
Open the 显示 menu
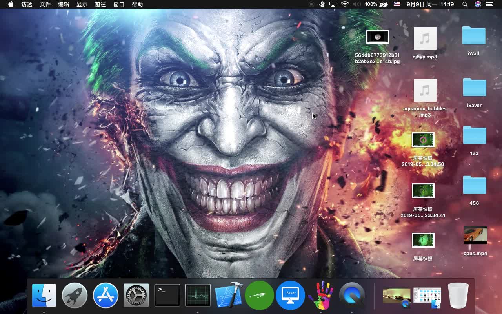point(82,4)
